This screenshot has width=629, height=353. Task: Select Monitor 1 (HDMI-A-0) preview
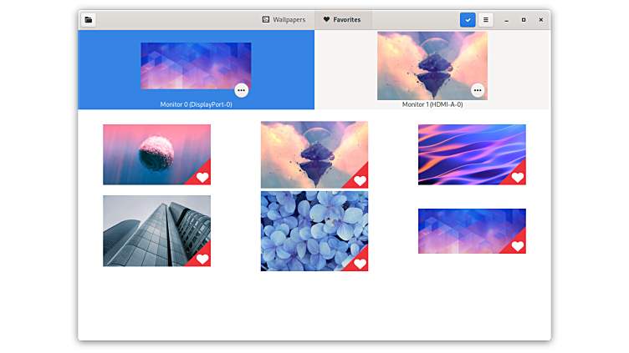point(432,65)
